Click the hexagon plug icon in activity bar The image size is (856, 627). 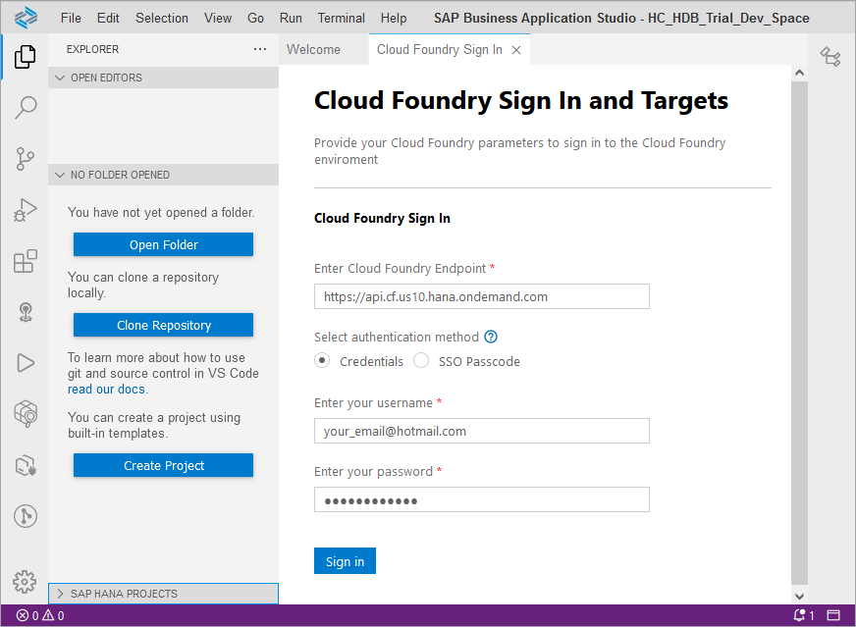coord(26,465)
